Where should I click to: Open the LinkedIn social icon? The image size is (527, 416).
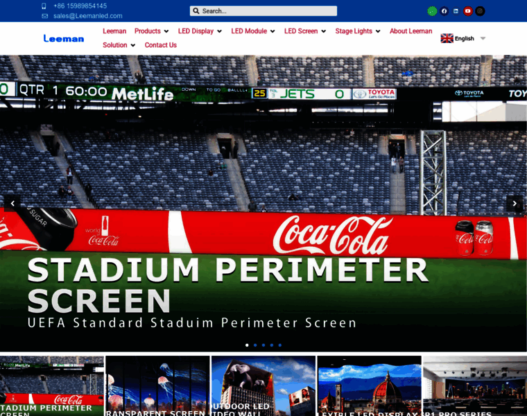tap(456, 11)
